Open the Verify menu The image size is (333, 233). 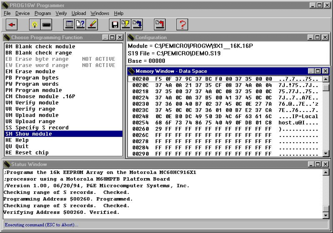point(61,13)
